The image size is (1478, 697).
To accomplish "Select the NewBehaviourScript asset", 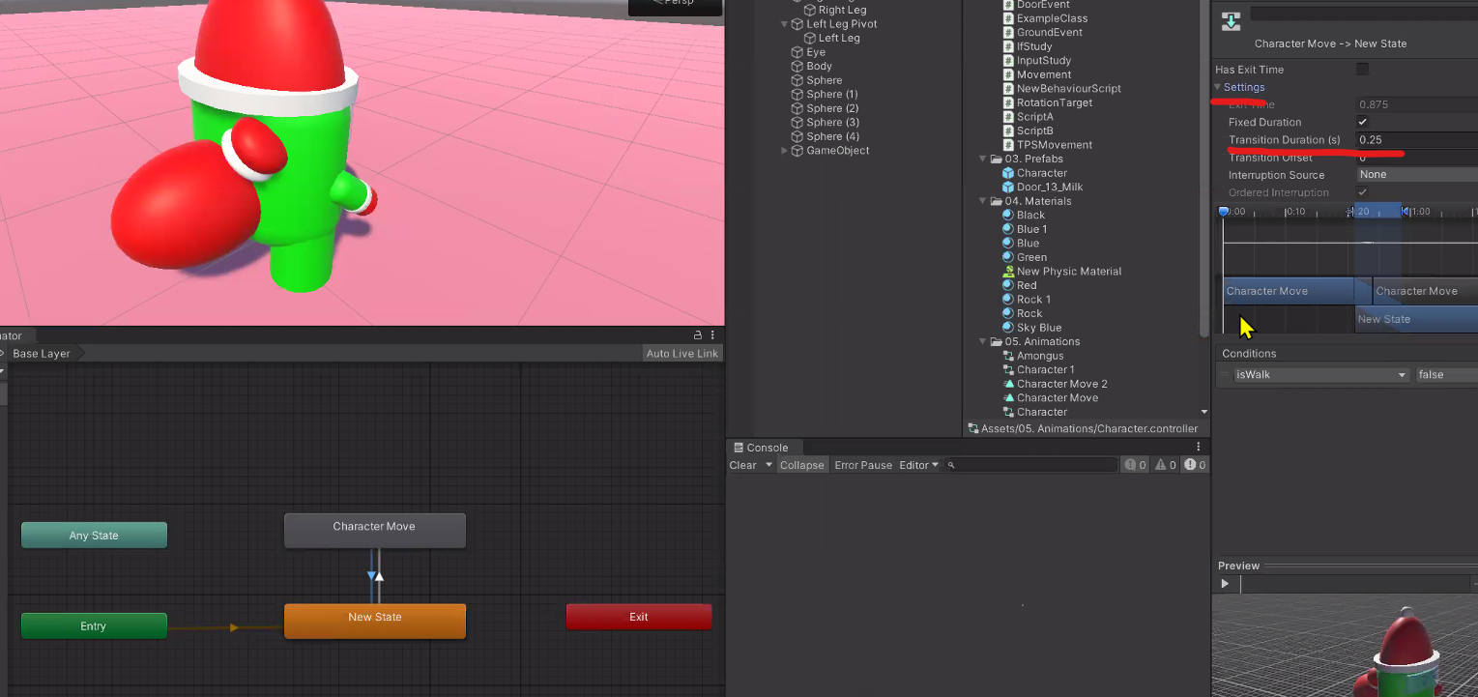I will pyautogui.click(x=1068, y=89).
